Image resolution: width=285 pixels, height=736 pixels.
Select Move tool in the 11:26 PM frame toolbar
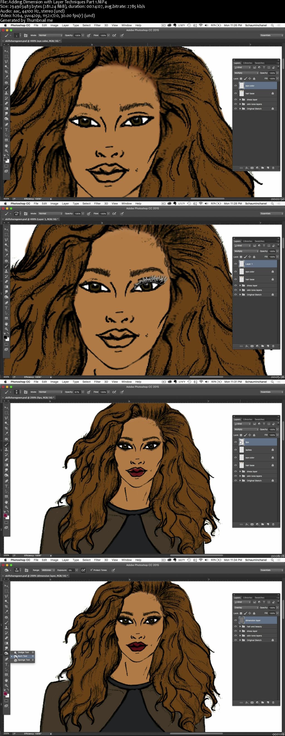click(x=6, y=51)
